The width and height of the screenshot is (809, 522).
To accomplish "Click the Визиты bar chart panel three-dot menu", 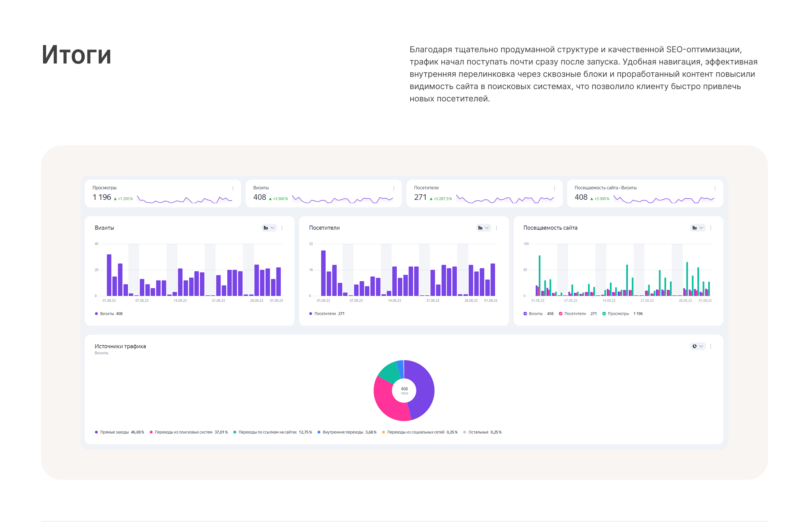I will click(x=282, y=228).
